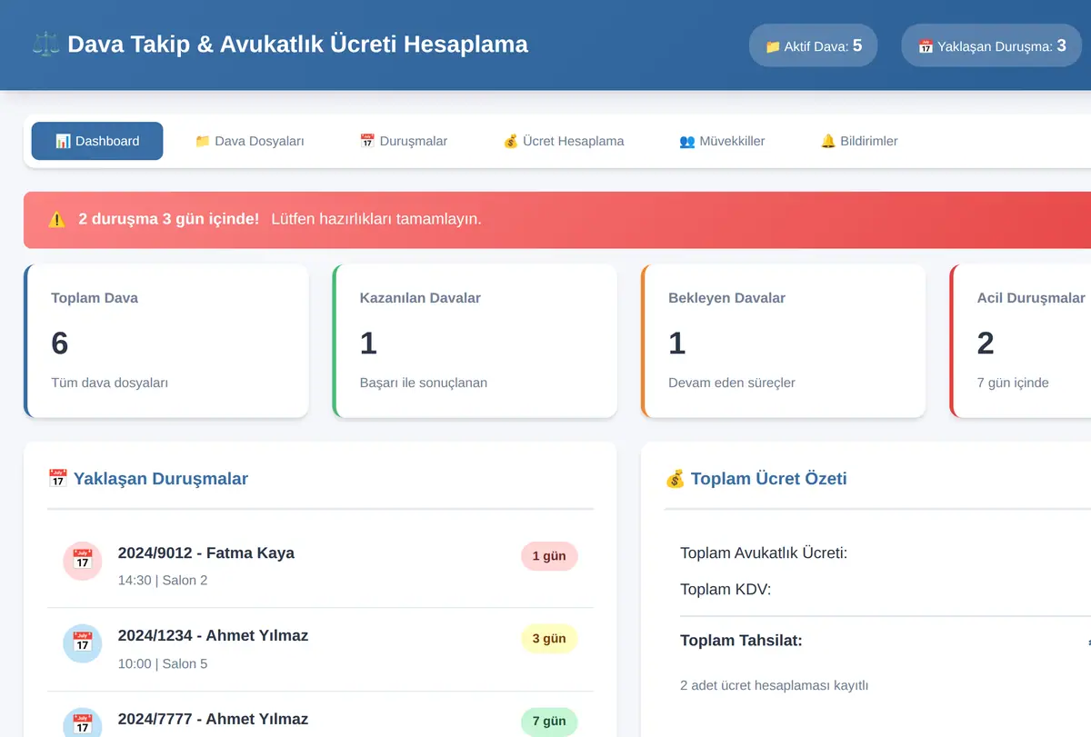Click the Yaklaşan Duruşma: 3 badge
Image resolution: width=1091 pixels, height=737 pixels.
pos(992,45)
